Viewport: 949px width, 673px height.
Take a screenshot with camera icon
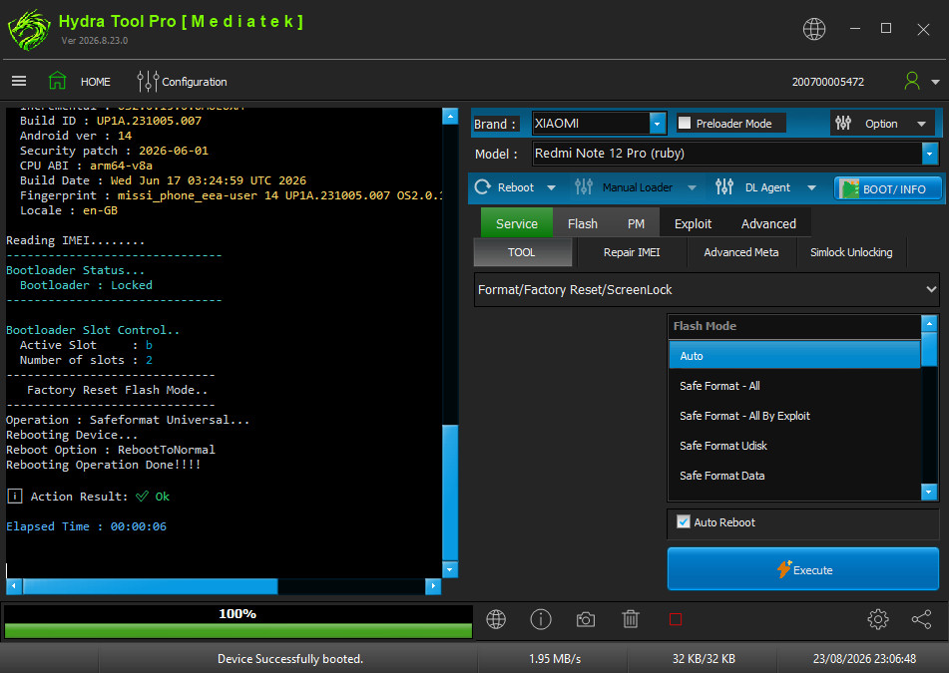coord(585,620)
